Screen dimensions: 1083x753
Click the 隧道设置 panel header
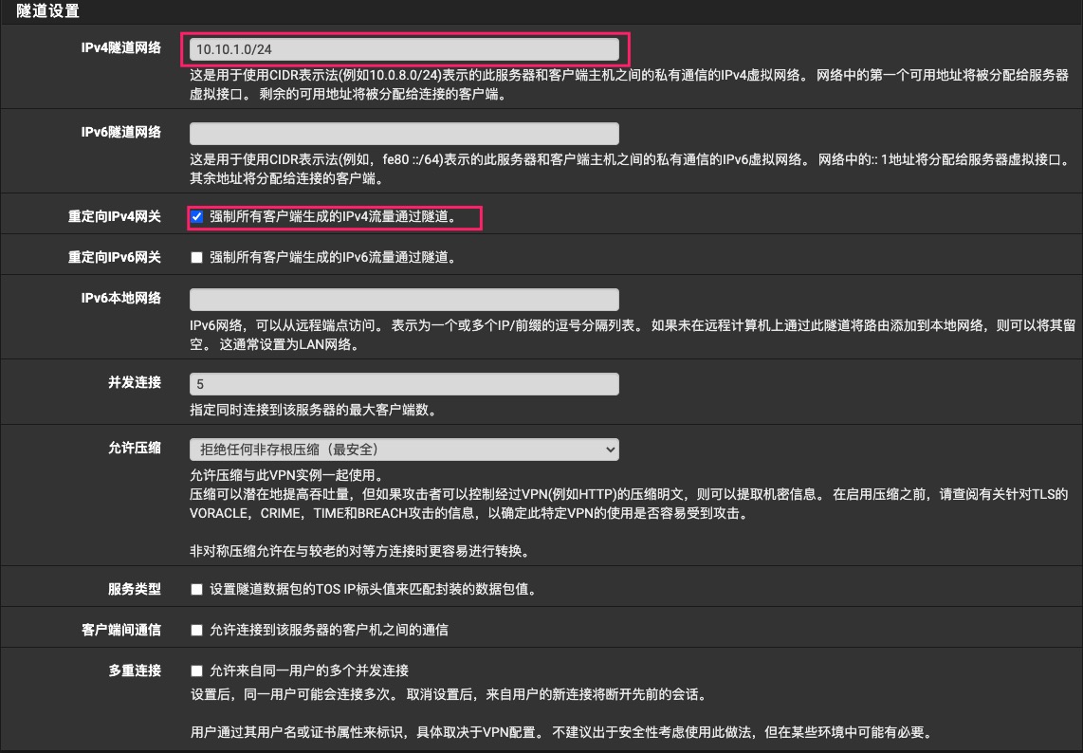click(48, 11)
